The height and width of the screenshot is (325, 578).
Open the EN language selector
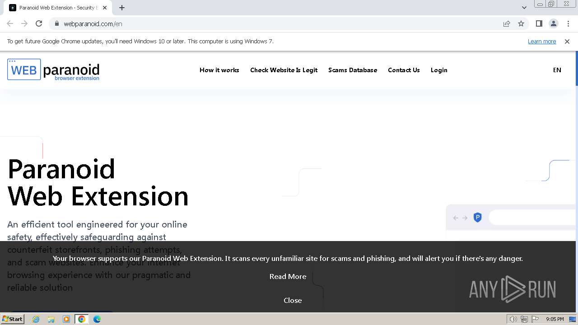click(557, 70)
